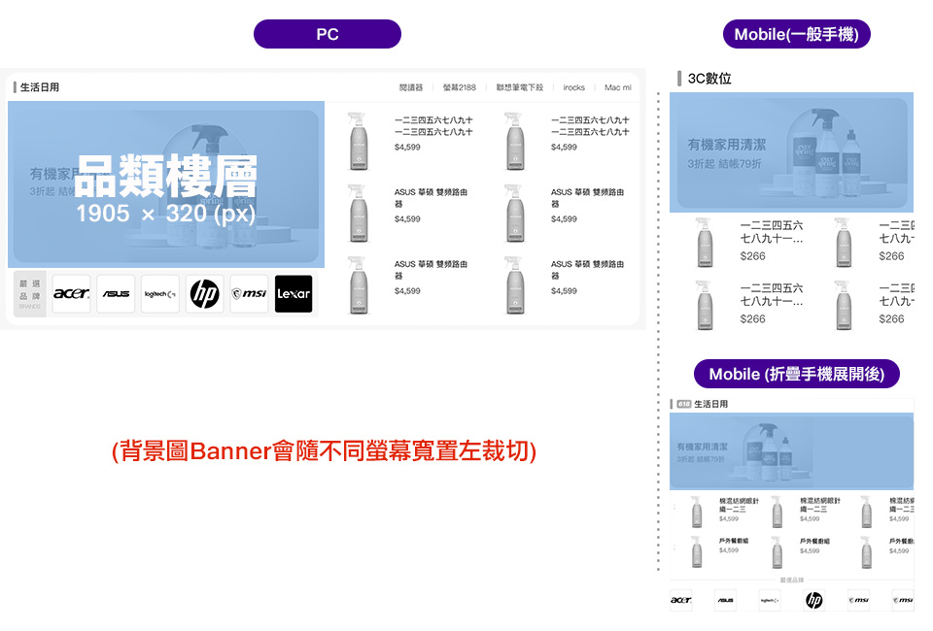
Task: Choose the MSI brand logo in PC layout
Action: point(249,293)
